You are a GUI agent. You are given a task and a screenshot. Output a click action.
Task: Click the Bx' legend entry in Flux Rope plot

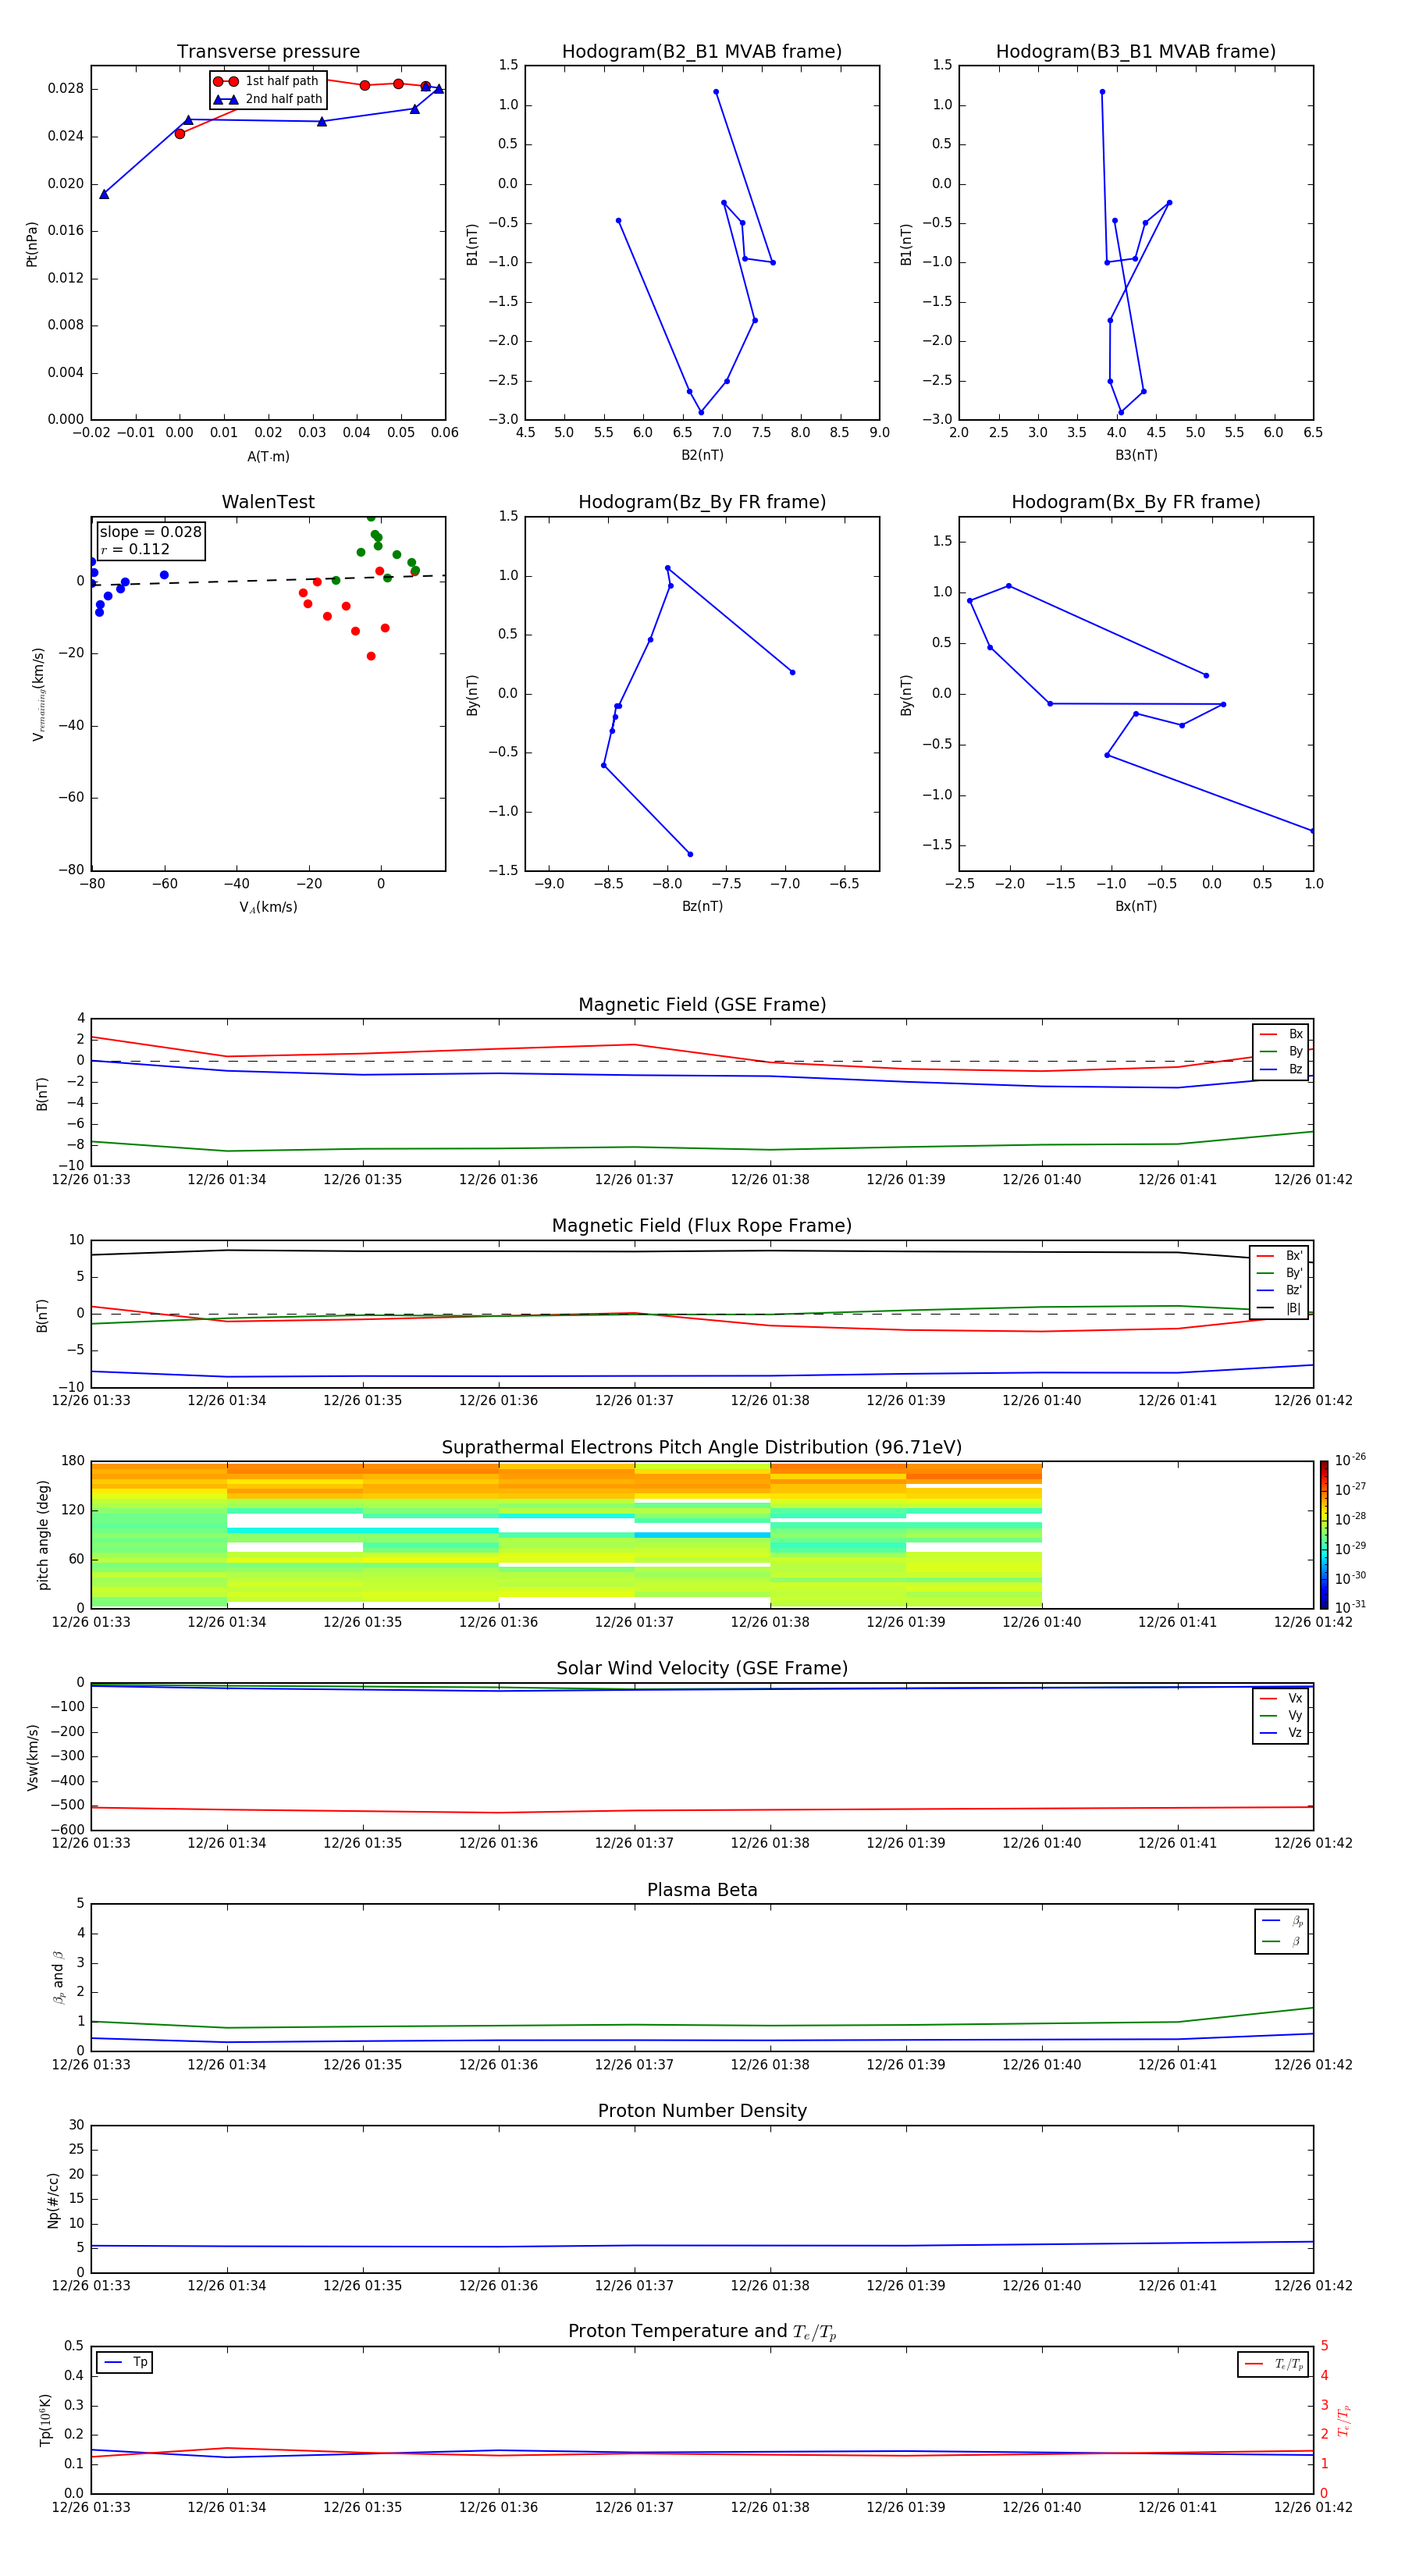1279,1256
